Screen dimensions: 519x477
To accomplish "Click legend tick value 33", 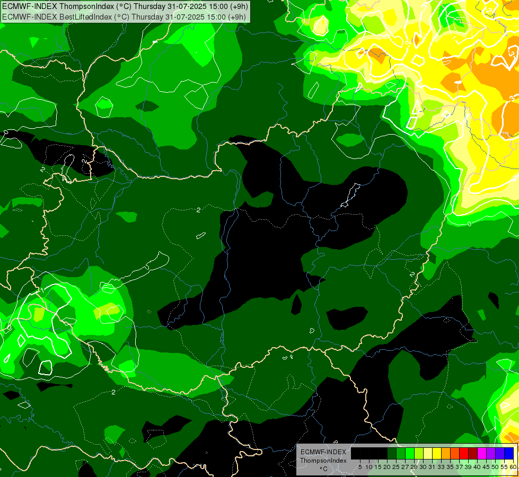I will click(x=441, y=467).
